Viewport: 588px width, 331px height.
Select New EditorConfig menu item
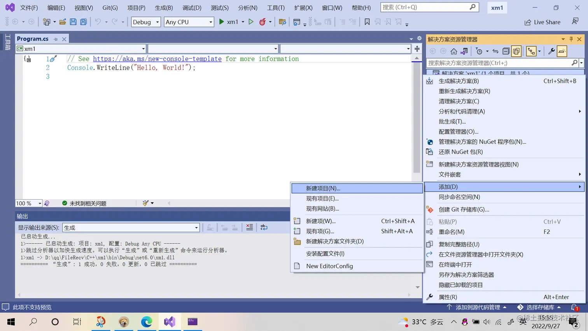coord(357,266)
